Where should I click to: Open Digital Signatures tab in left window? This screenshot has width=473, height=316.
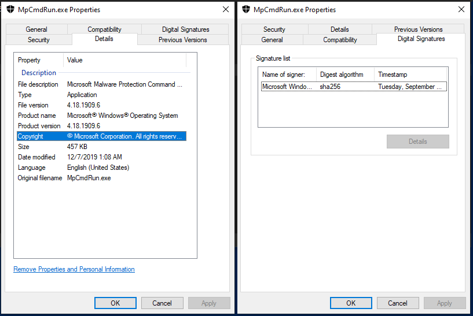pos(185,29)
